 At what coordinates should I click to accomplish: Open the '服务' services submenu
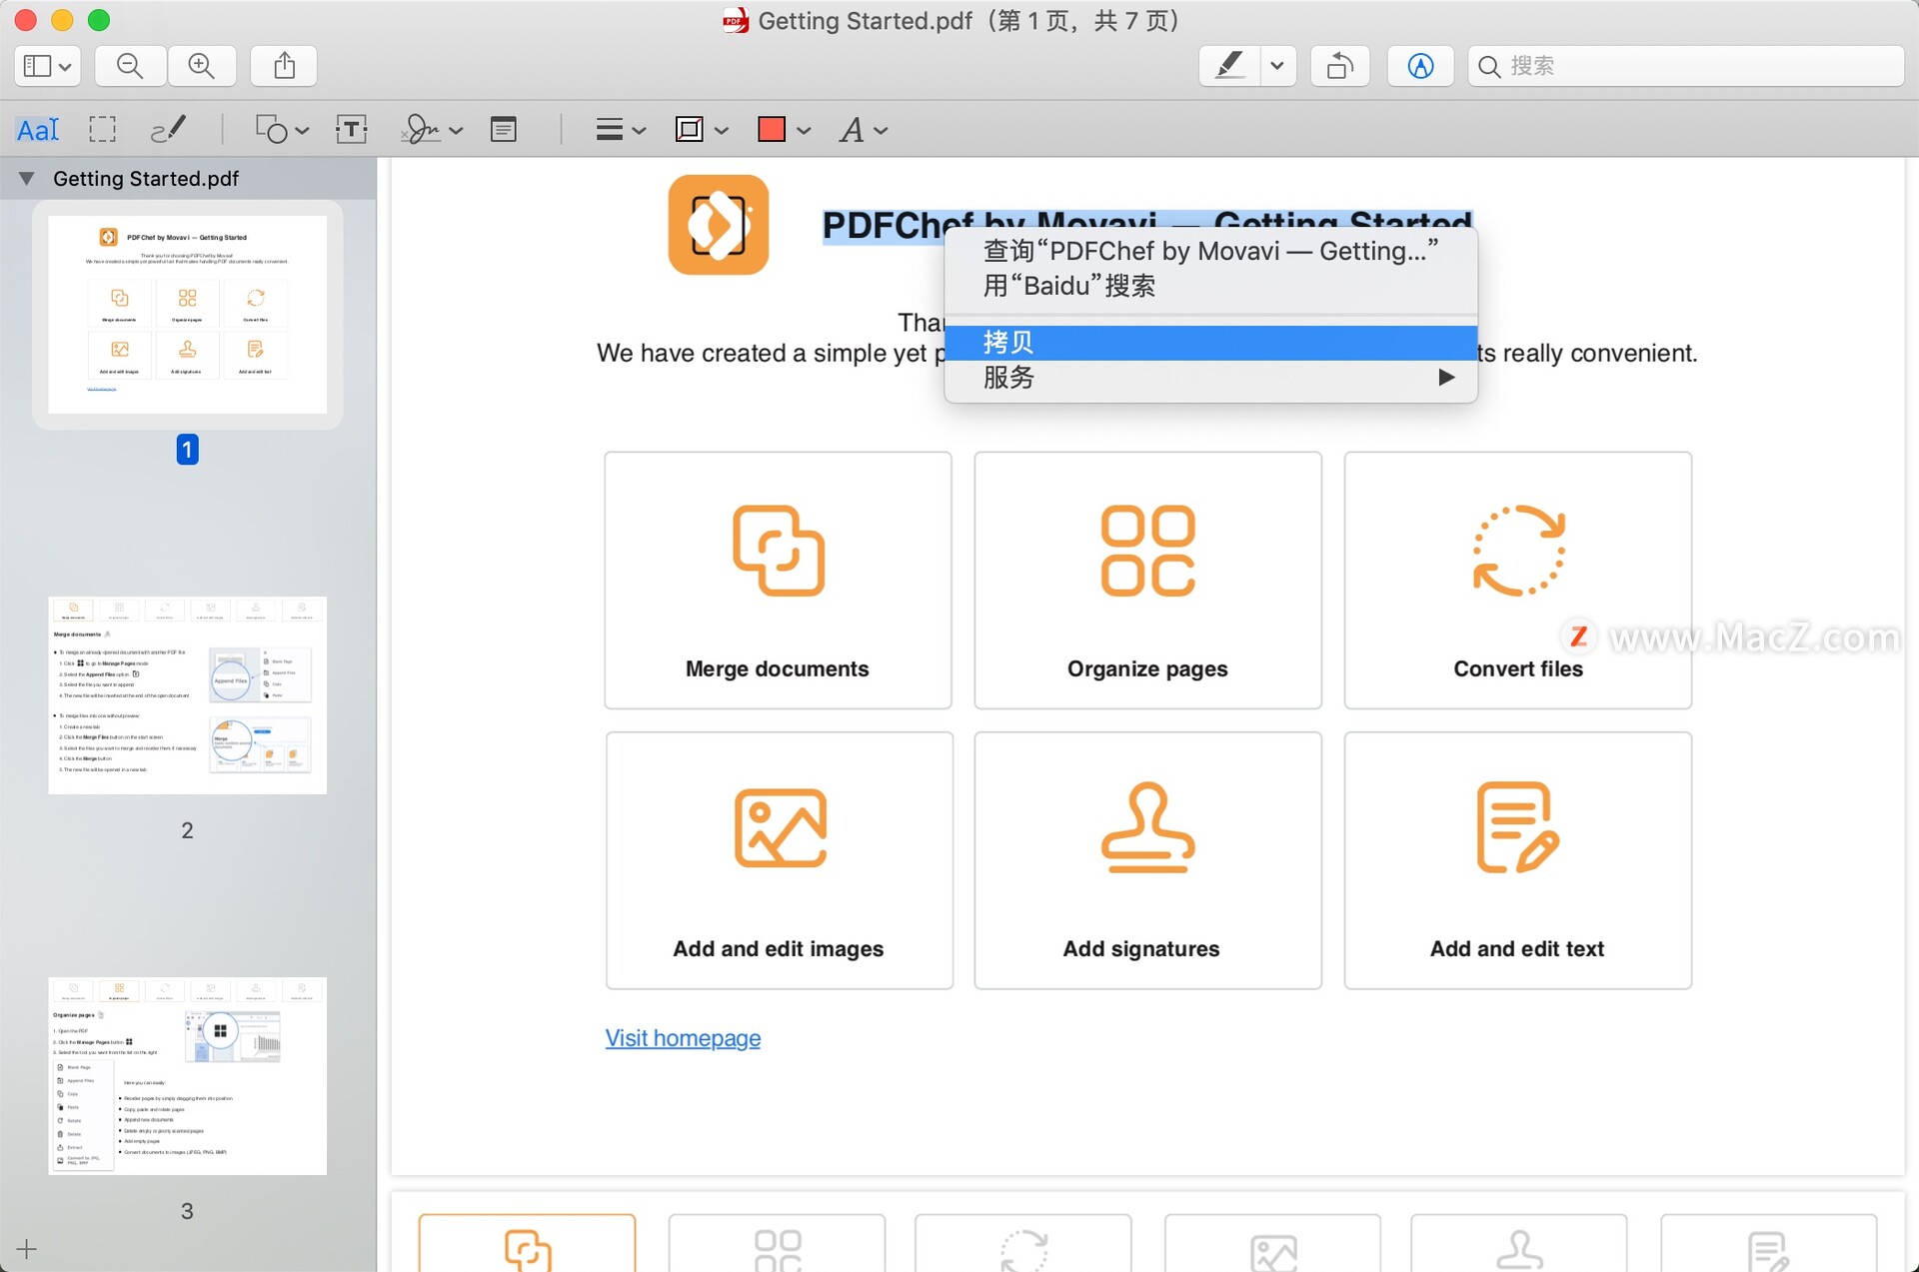[1210, 378]
